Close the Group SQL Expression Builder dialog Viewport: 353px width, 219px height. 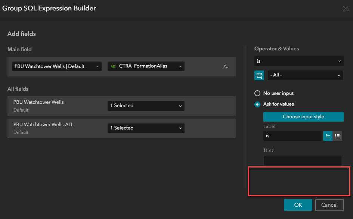coord(346,8)
